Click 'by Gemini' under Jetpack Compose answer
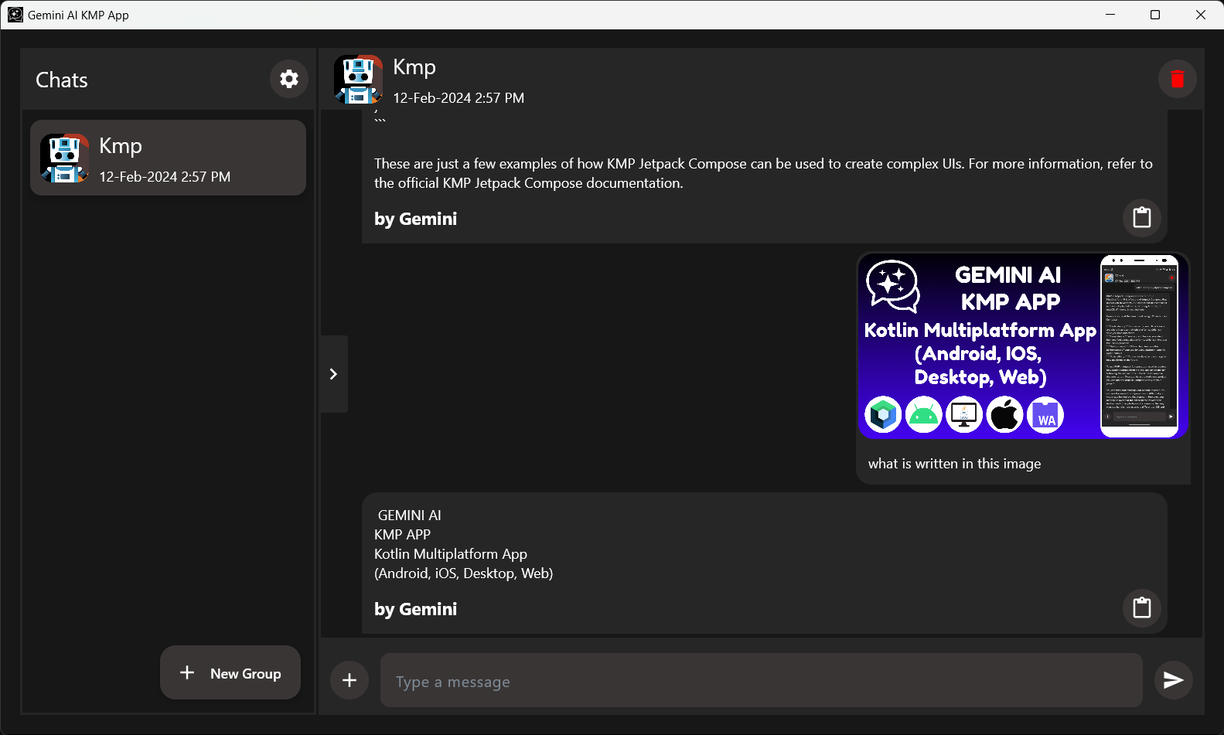This screenshot has width=1224, height=735. pos(415,219)
